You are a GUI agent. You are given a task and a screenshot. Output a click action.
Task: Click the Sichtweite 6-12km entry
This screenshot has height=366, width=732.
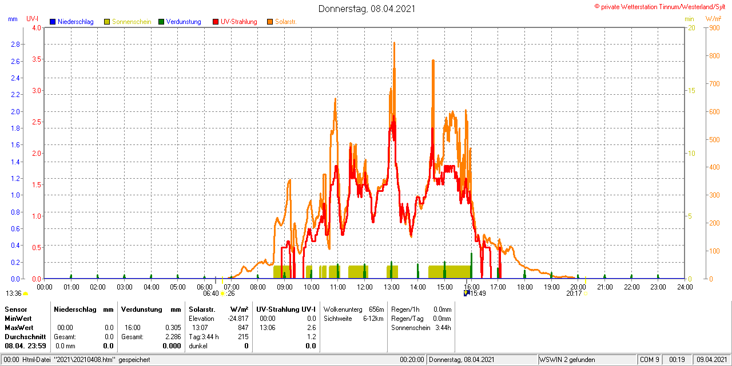pyautogui.click(x=353, y=319)
